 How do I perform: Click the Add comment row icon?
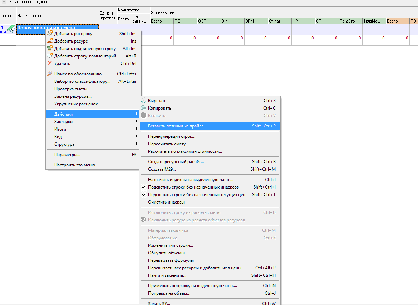(x=50, y=56)
